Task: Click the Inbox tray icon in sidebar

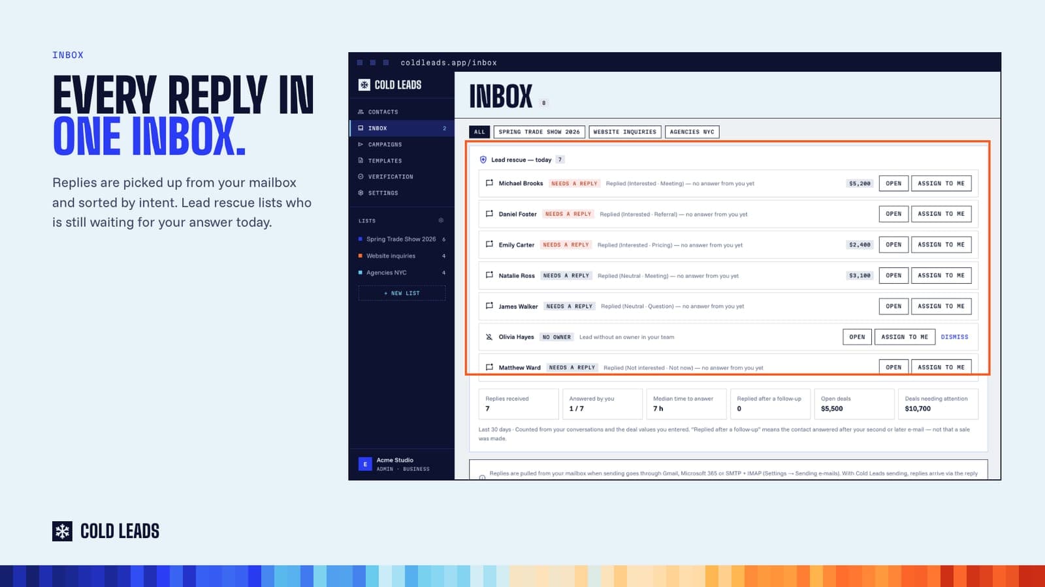Action: click(x=361, y=128)
